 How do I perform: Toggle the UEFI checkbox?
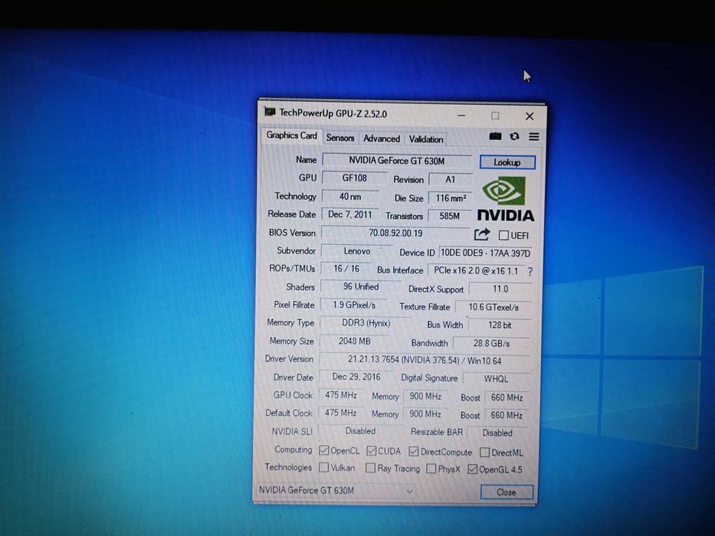coord(503,235)
